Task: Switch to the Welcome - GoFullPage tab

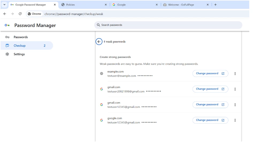Action: tap(186, 5)
